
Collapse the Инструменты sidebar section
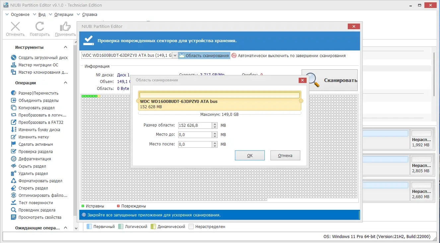click(x=65, y=47)
